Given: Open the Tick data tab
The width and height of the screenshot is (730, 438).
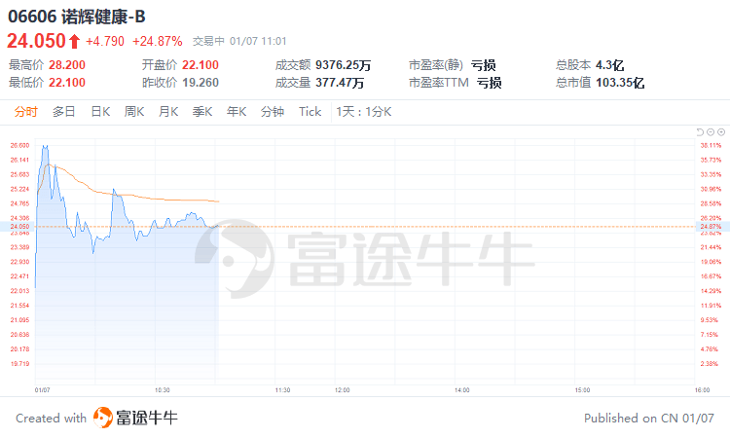Looking at the screenshot, I should click(310, 112).
